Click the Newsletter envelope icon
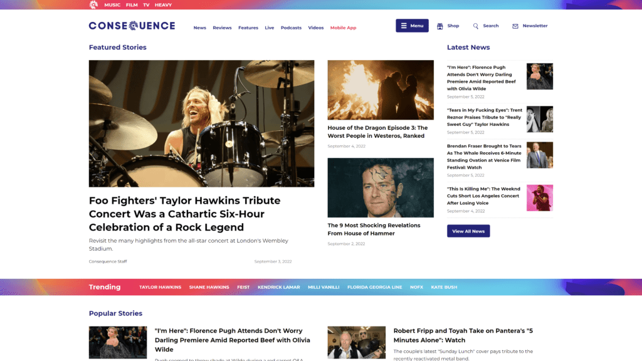Image resolution: width=642 pixels, height=361 pixels. tap(515, 26)
